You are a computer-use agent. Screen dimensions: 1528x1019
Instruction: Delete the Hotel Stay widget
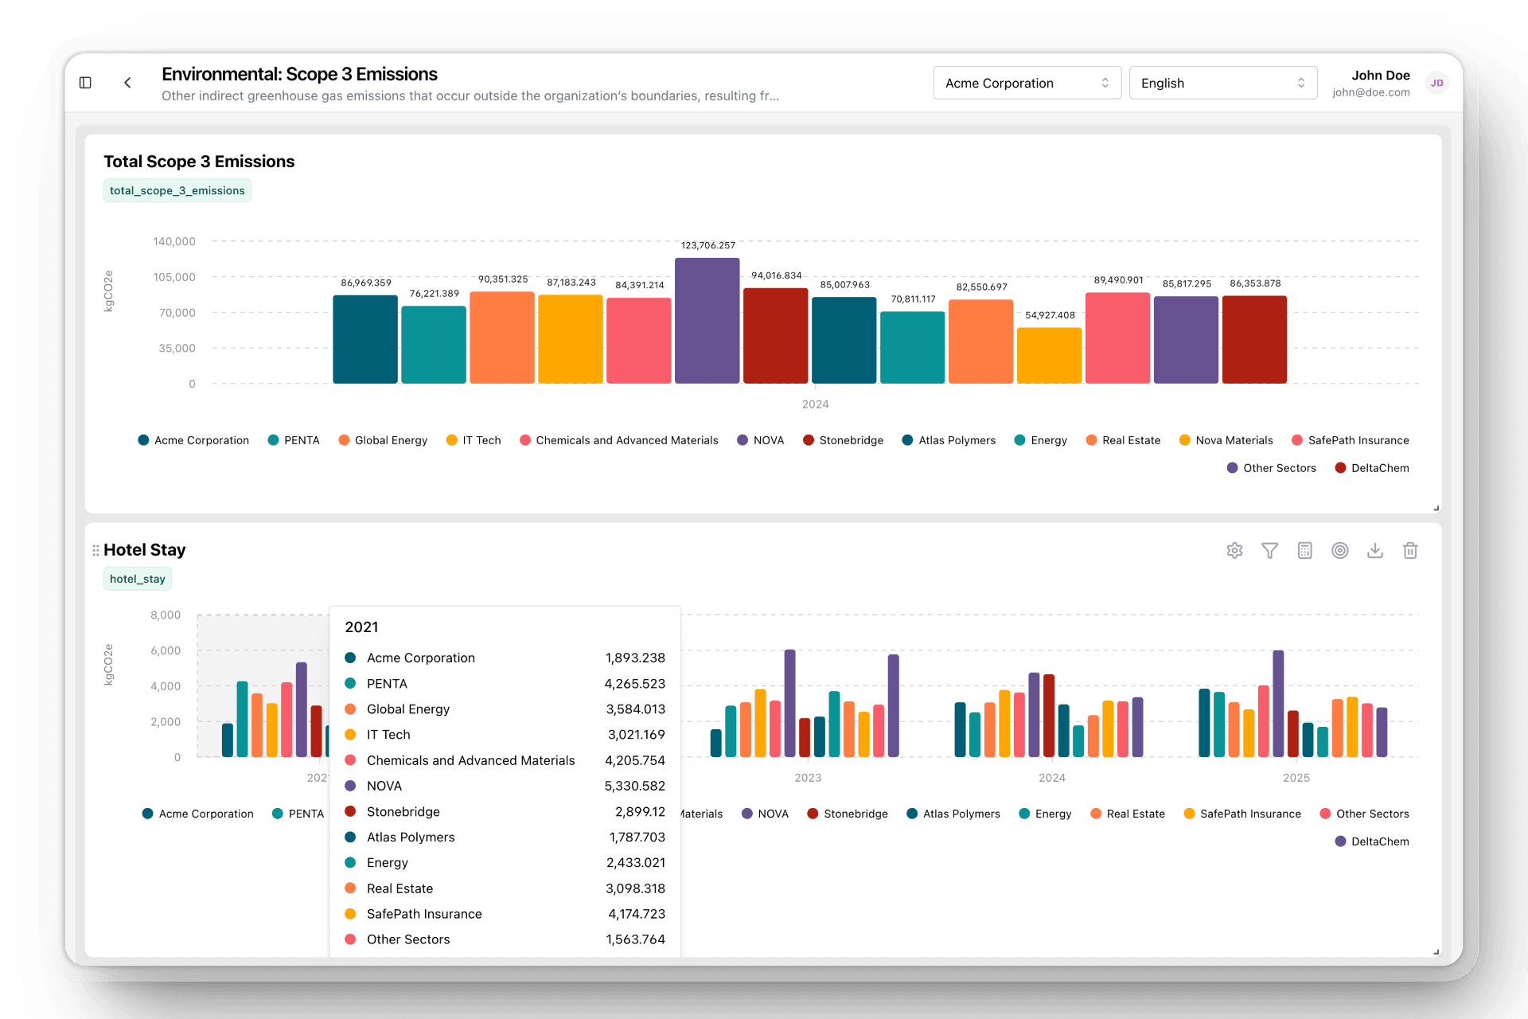(1409, 550)
